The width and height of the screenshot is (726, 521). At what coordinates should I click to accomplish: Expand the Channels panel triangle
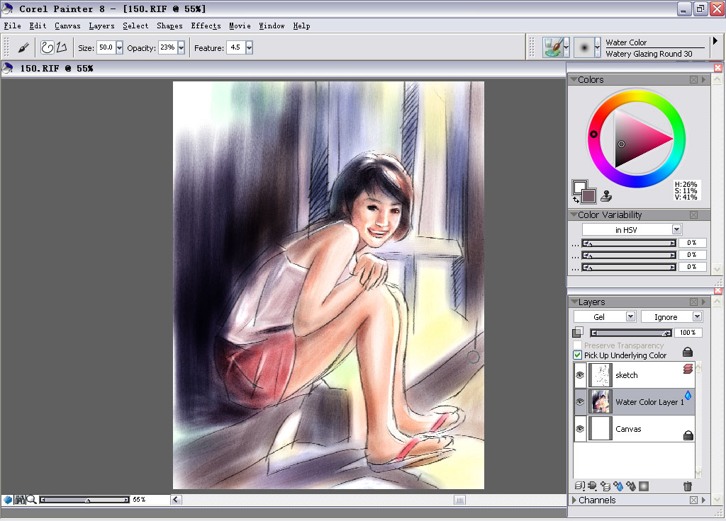(574, 500)
